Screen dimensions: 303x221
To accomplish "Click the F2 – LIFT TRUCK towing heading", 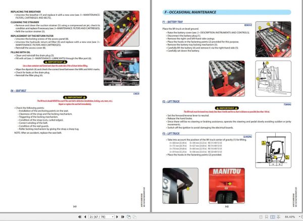I will pyautogui.click(x=171, y=101).
